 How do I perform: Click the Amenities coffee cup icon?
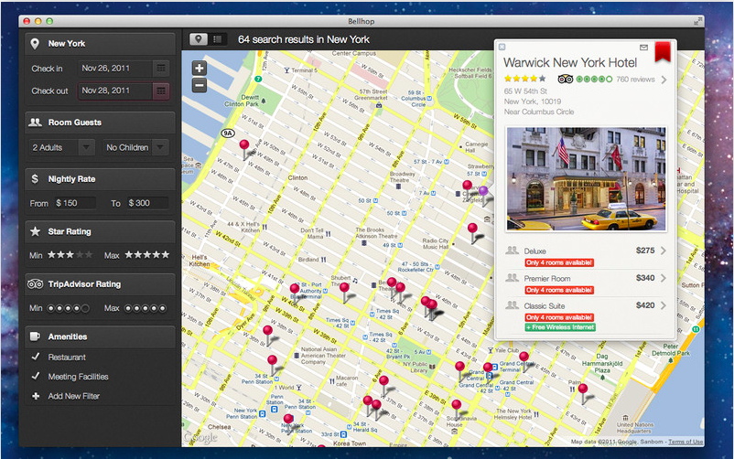coord(35,336)
